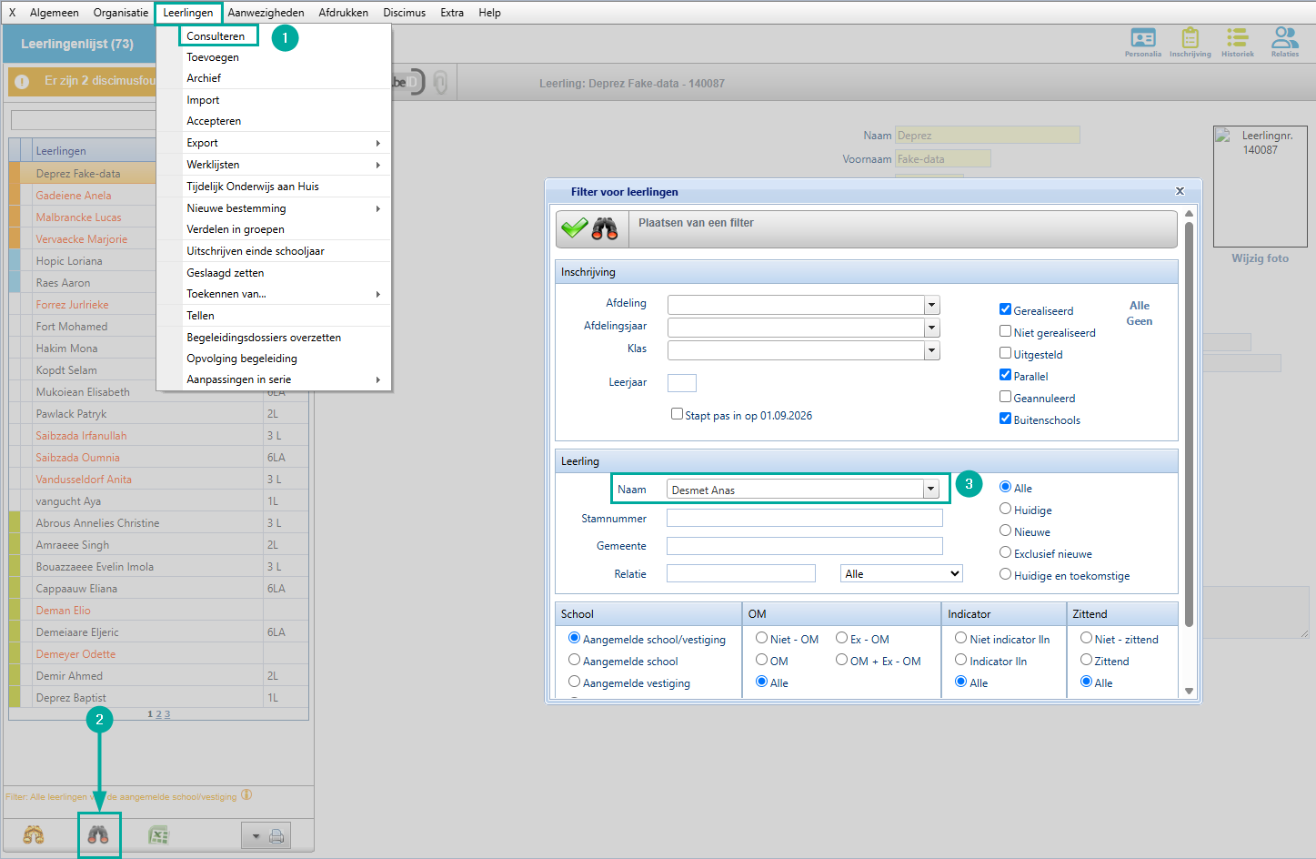Click the Geen link beside status checkboxes
Image resolution: width=1316 pixels, height=859 pixels.
1140,321
